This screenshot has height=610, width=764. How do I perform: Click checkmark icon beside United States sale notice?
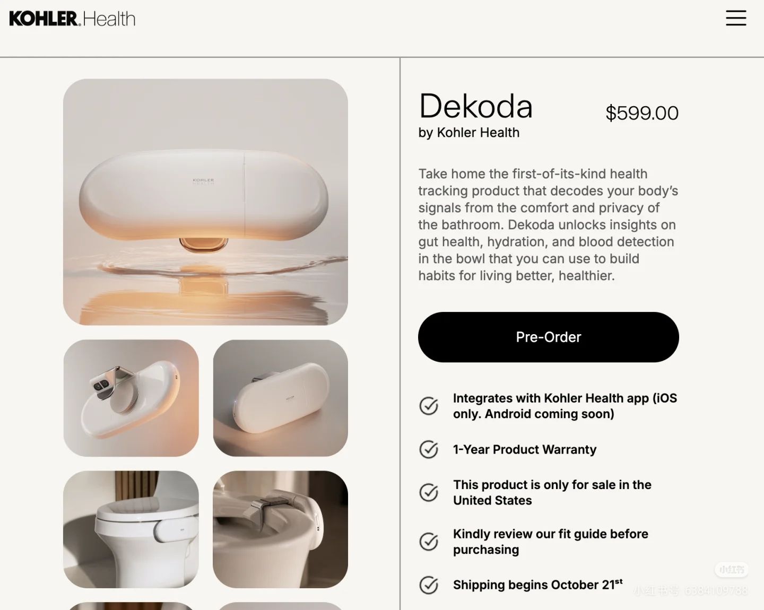(x=429, y=492)
